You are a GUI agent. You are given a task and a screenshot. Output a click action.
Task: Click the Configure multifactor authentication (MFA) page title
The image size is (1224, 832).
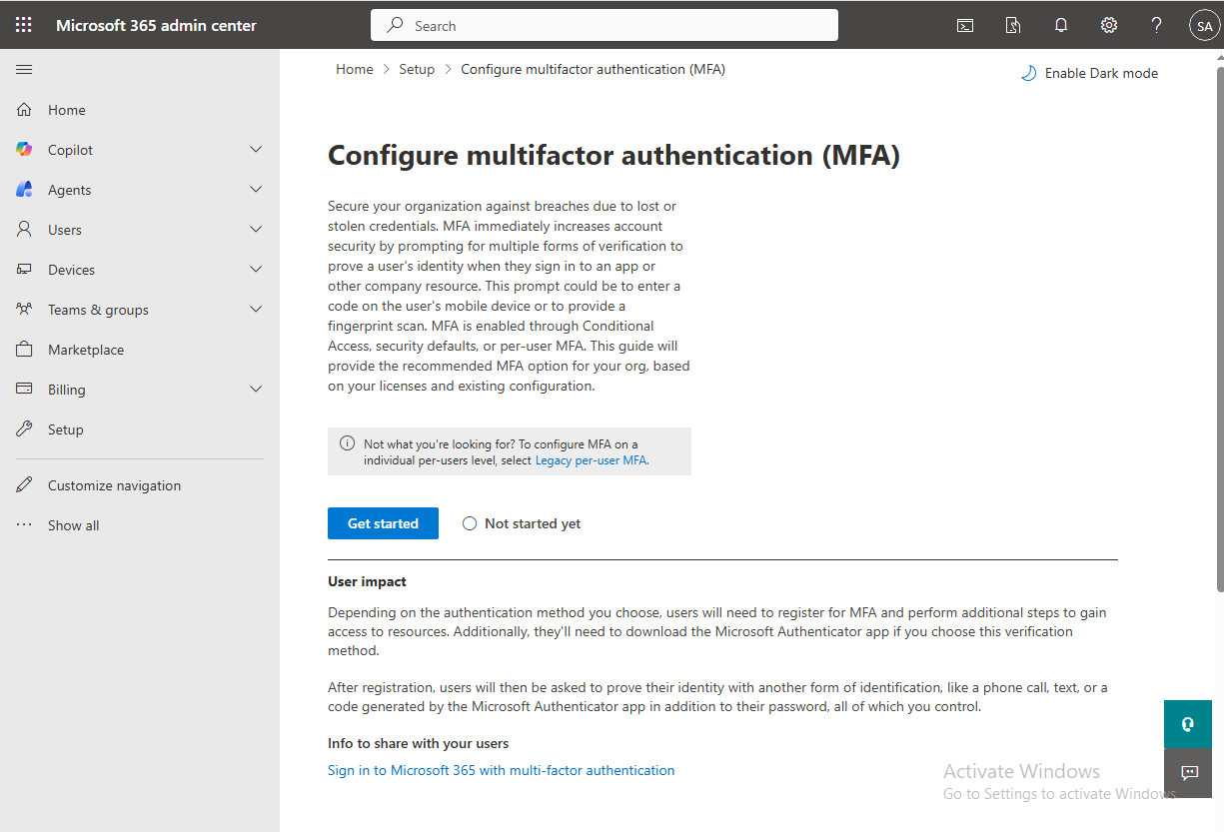pos(613,155)
